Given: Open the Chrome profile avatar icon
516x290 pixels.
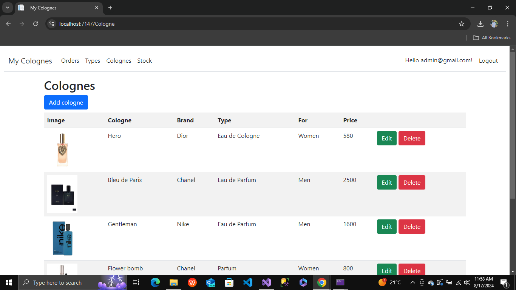Looking at the screenshot, I should pyautogui.click(x=494, y=24).
